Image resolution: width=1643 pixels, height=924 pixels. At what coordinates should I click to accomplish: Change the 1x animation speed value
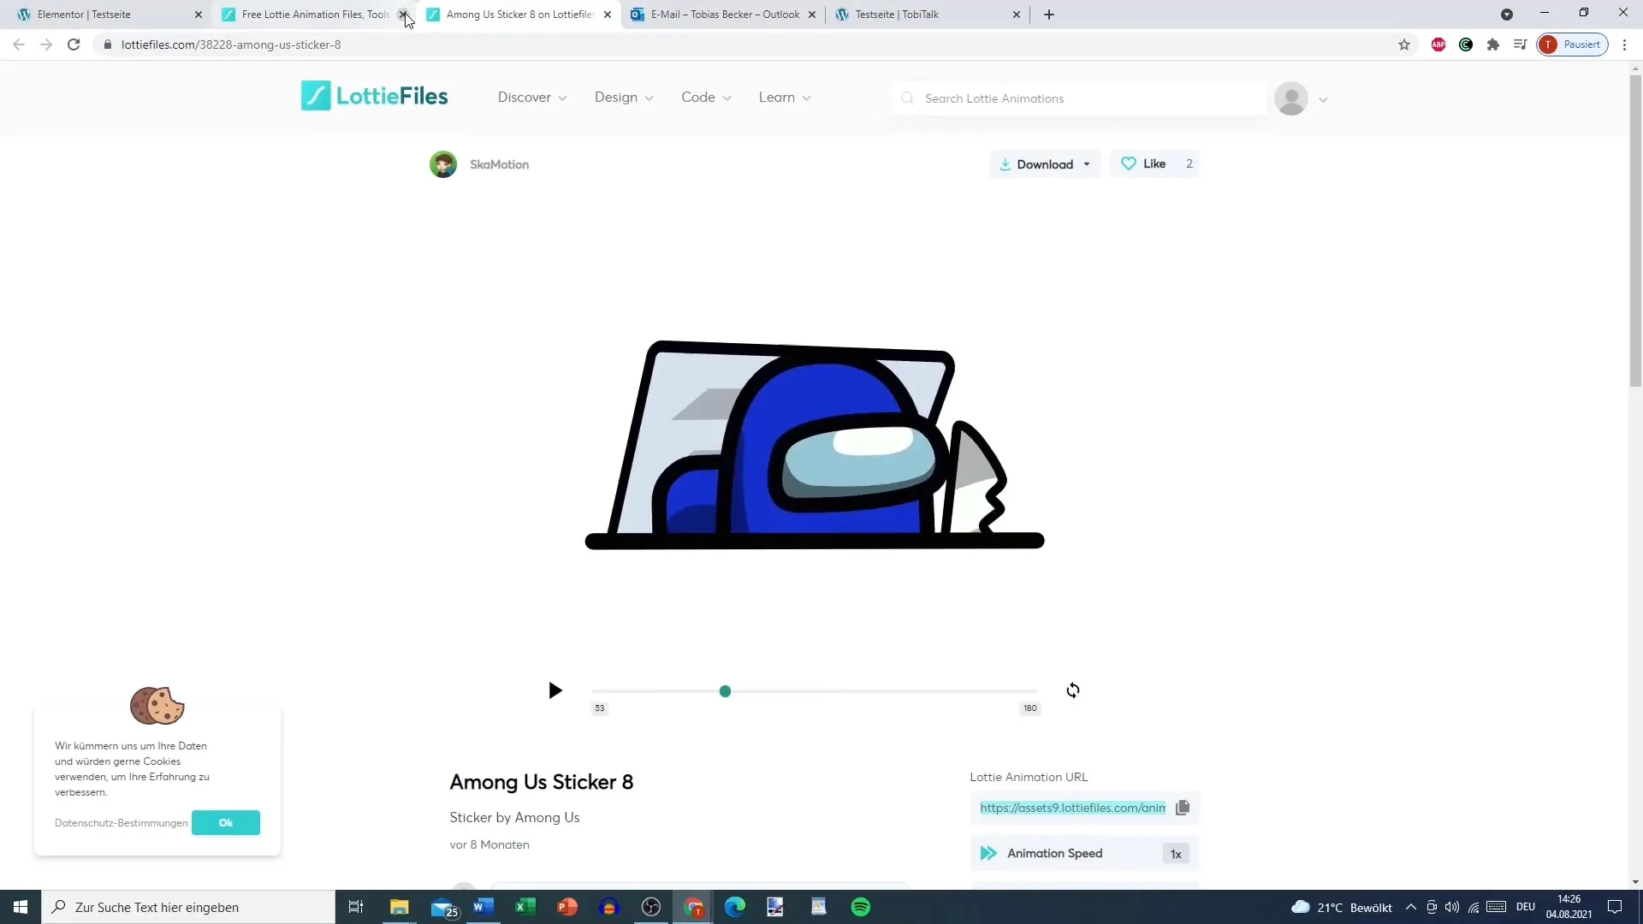[1176, 854]
